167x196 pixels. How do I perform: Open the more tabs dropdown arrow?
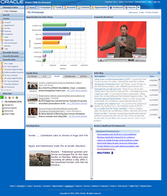[139, 8]
